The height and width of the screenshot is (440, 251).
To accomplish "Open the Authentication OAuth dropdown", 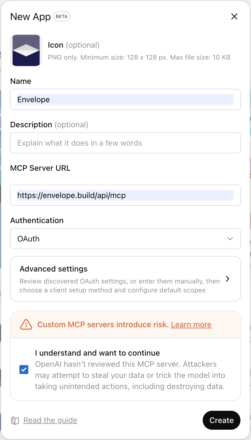I will (x=125, y=239).
